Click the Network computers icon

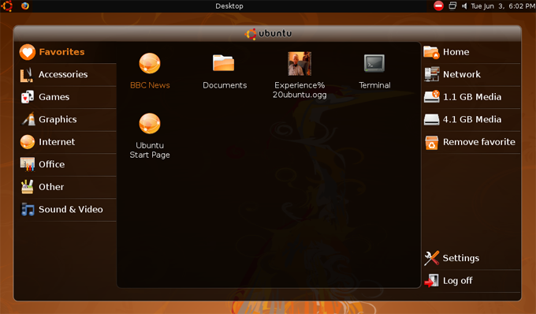431,74
